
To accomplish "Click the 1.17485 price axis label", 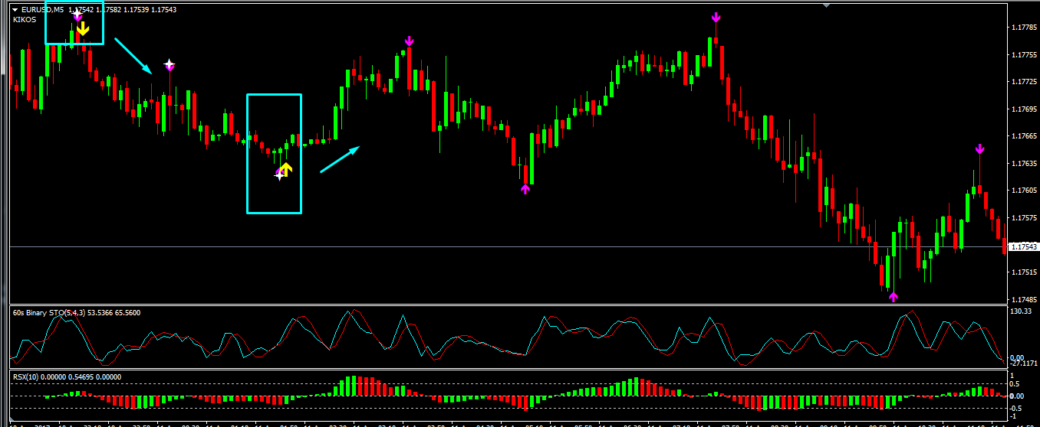I will [1023, 299].
